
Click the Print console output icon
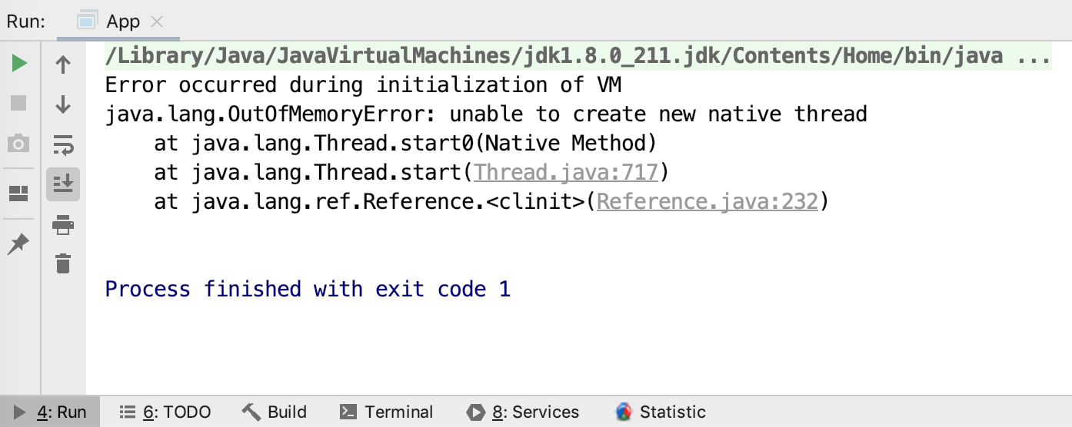63,224
